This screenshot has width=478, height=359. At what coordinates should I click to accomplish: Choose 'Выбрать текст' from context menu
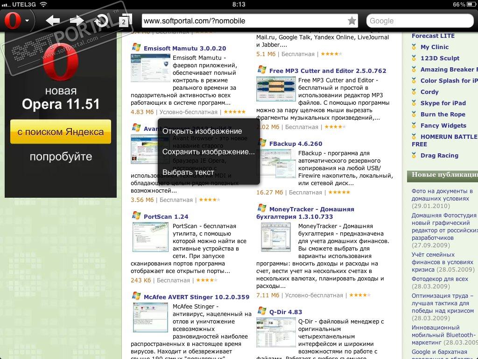[188, 172]
